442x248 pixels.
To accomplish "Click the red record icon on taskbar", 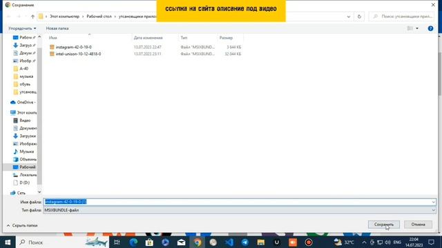I will tap(309, 242).
